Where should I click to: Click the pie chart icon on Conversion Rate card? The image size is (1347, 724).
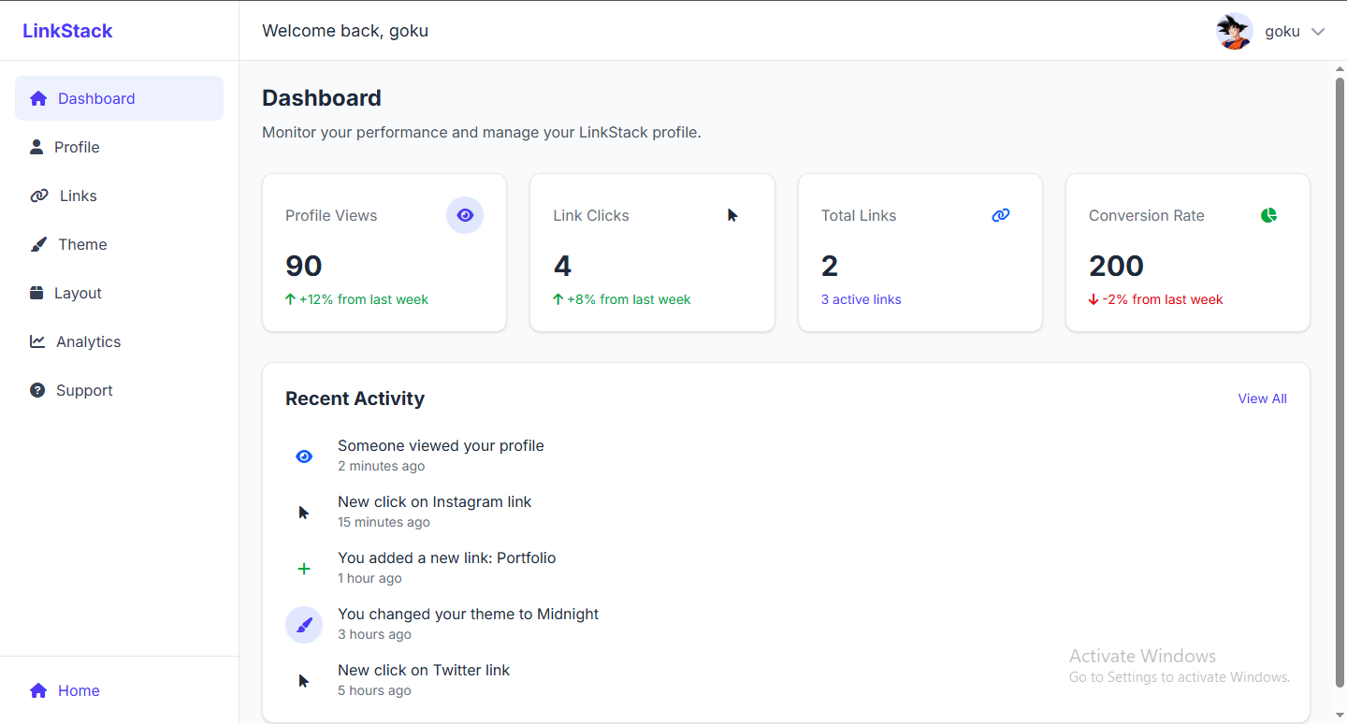[x=1268, y=215]
